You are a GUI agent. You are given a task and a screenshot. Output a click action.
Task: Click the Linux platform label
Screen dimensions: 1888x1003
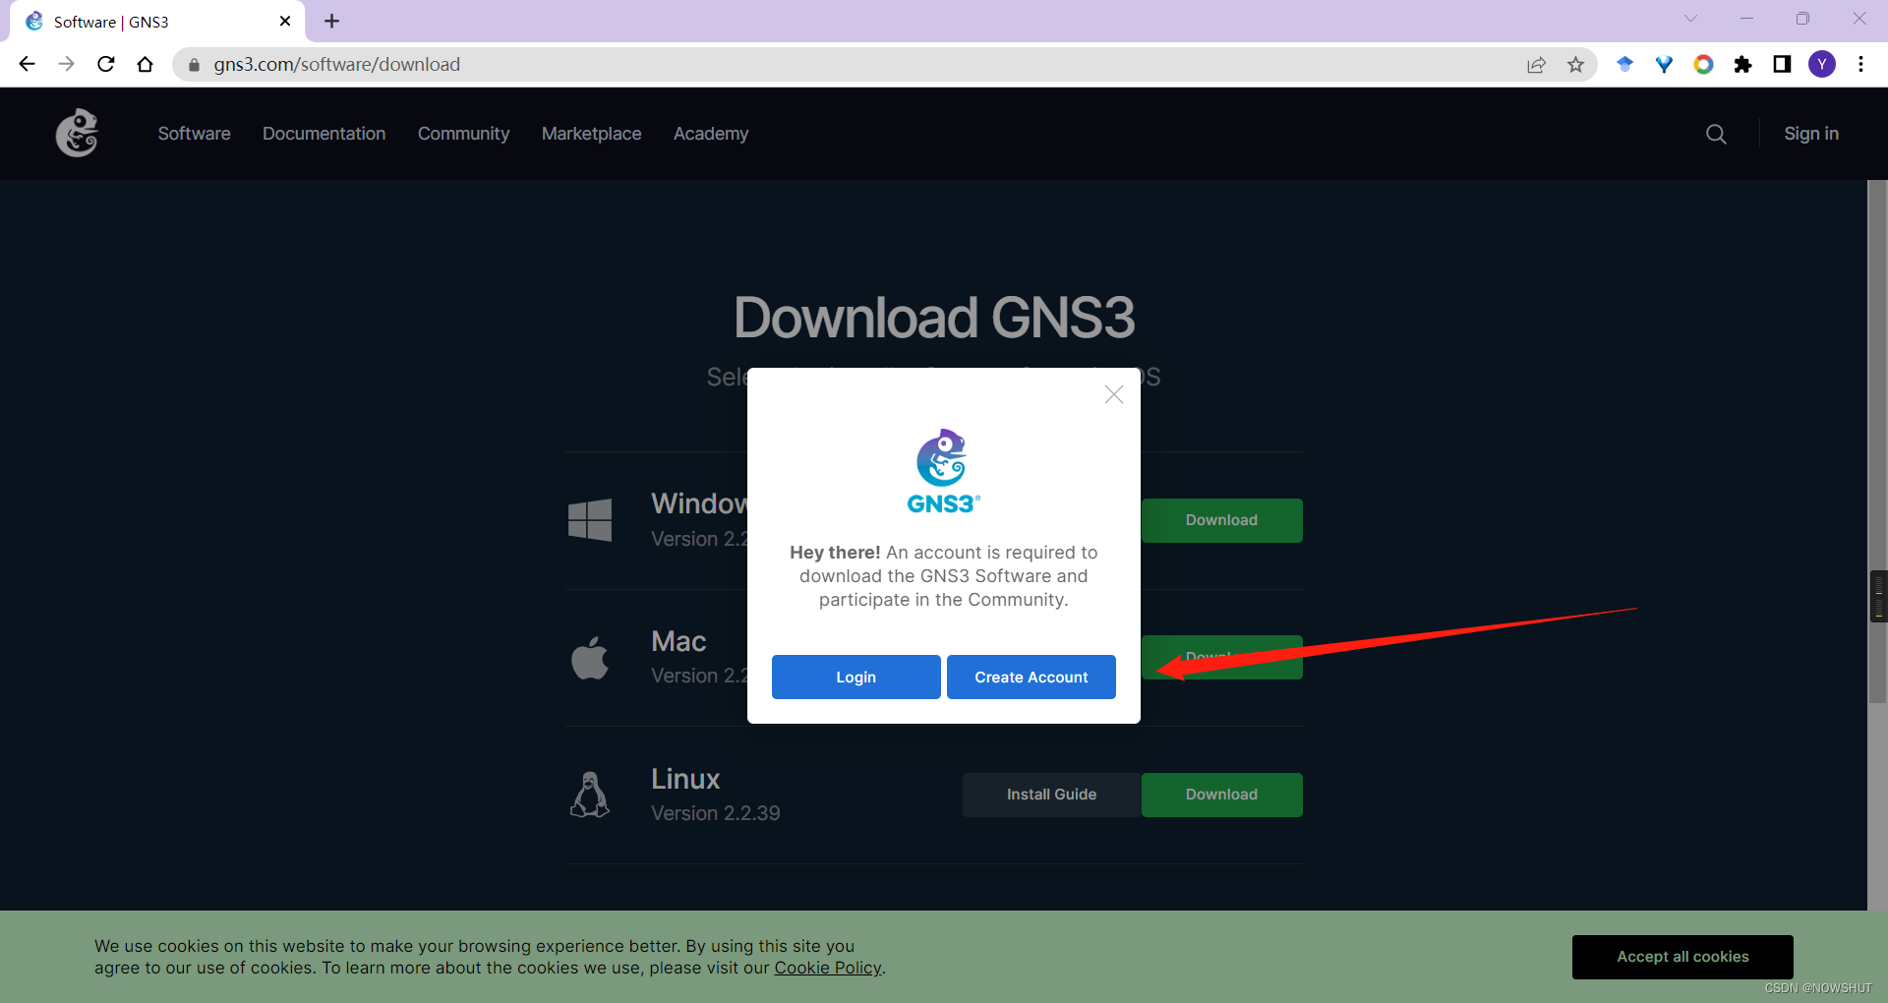click(x=685, y=779)
